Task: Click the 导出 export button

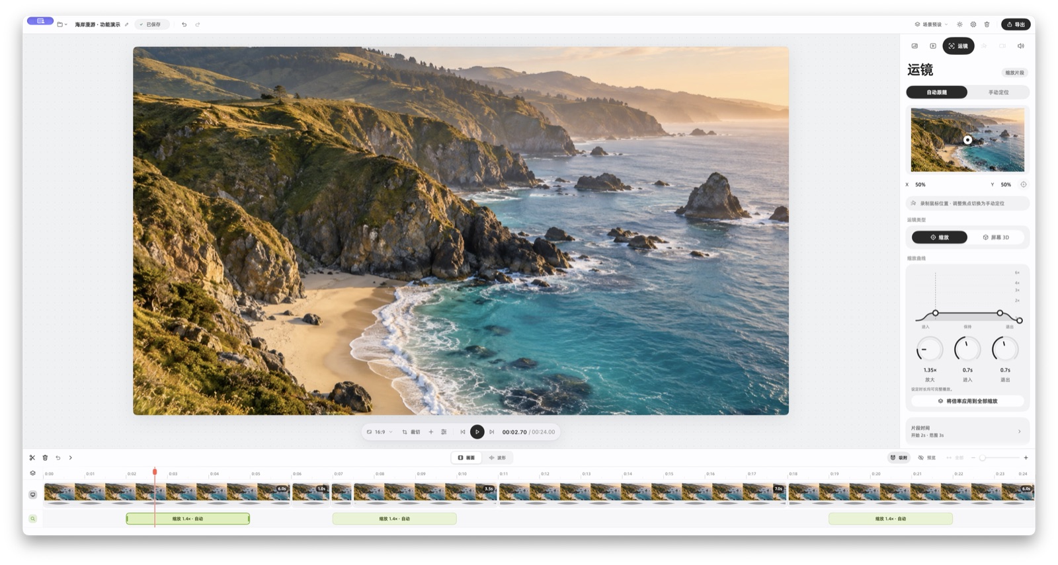Action: (1016, 24)
